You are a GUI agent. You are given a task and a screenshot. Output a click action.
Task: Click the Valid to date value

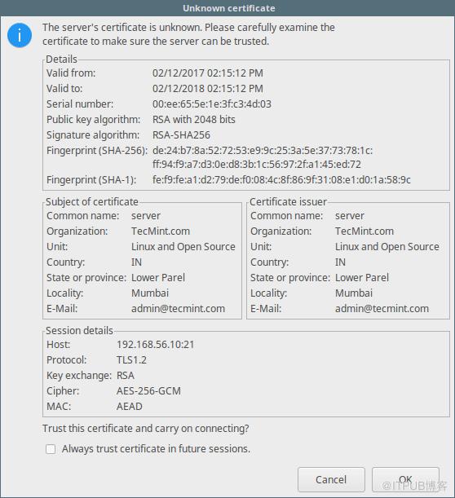(x=208, y=89)
